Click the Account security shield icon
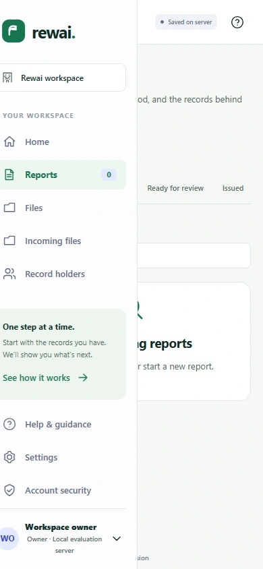The image size is (263, 569). point(9,490)
